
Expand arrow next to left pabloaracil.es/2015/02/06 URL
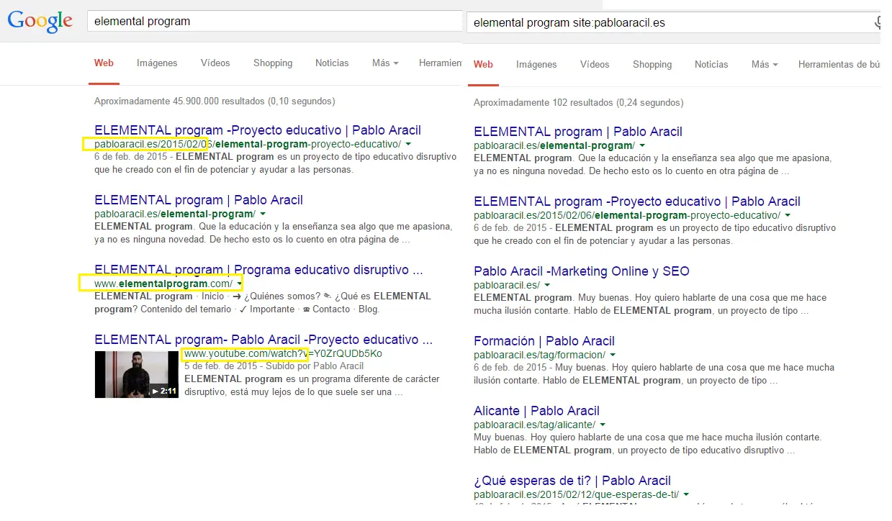coord(408,145)
